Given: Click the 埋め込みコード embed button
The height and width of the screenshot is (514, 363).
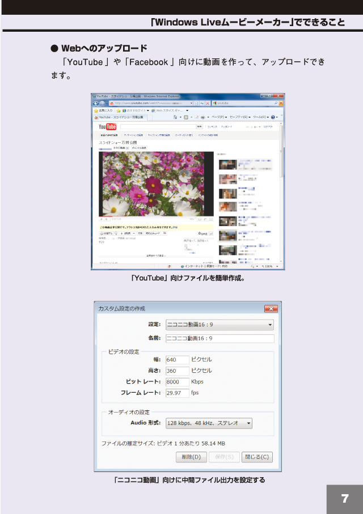Looking at the screenshot, I should [x=153, y=233].
